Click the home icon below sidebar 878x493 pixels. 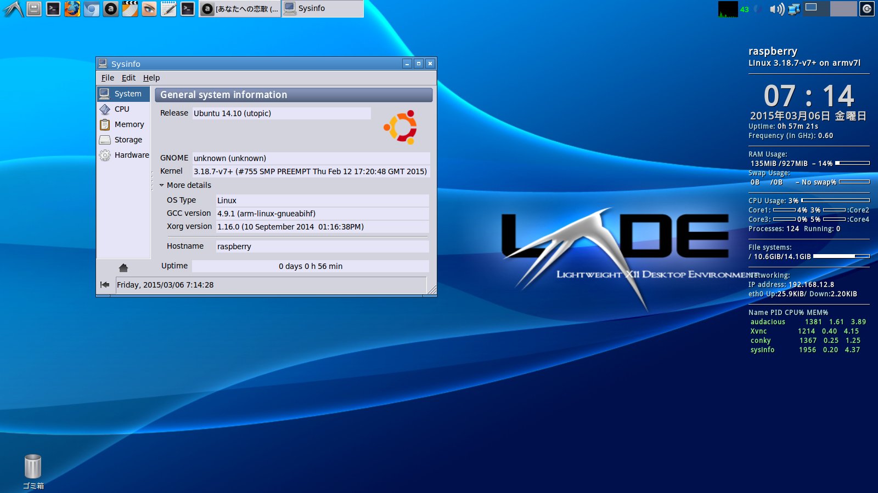(123, 268)
